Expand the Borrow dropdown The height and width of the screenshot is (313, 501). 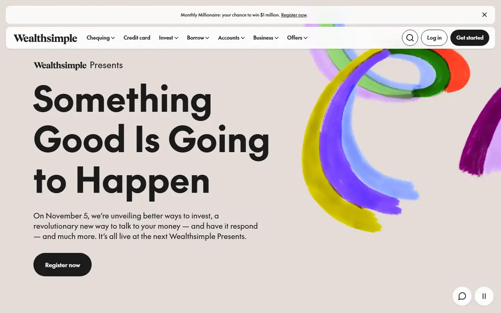click(198, 38)
